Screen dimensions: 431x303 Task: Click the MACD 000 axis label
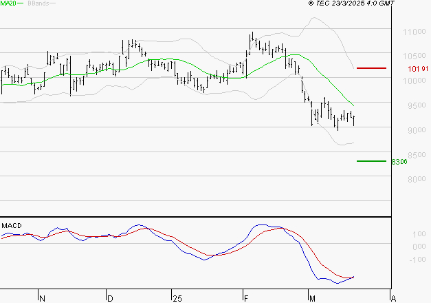coord(419,247)
